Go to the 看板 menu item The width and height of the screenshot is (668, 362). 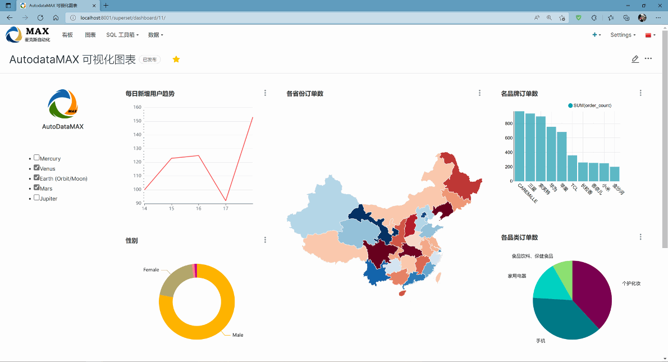coord(67,35)
